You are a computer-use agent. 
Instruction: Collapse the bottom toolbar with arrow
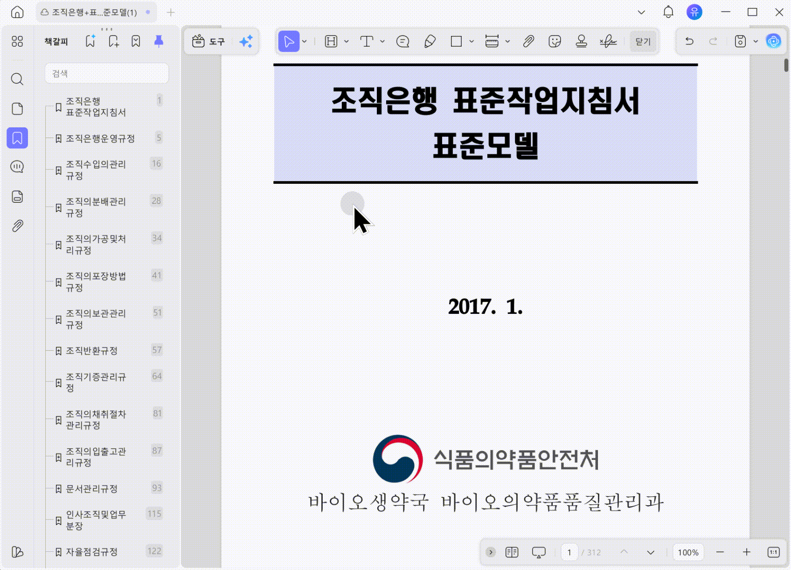pos(491,552)
